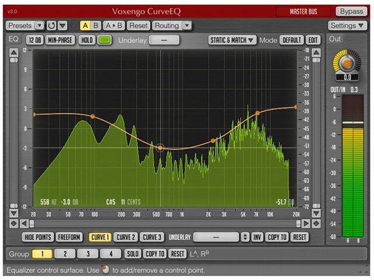
Task: Select the A state button
Action: [x=85, y=26]
